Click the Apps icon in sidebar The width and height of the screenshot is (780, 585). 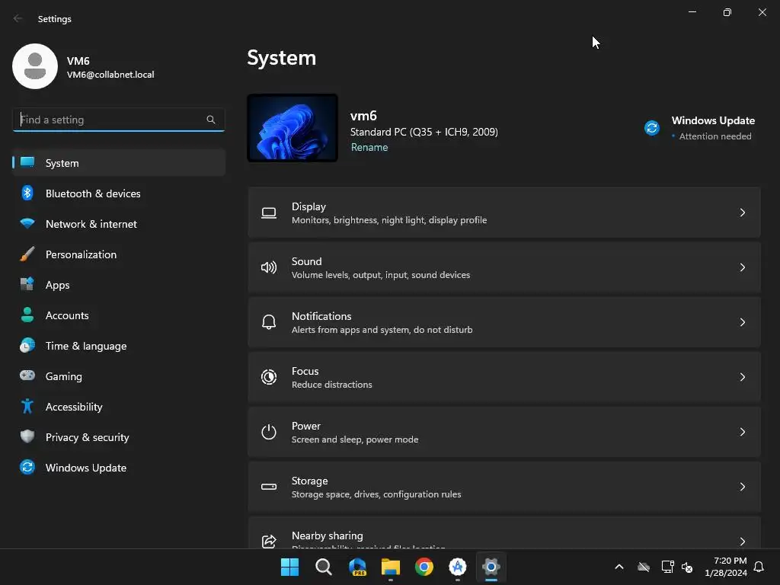coord(27,285)
